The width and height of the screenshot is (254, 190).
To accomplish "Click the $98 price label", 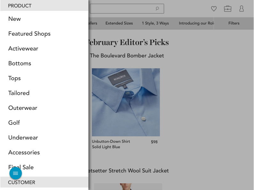I will pyautogui.click(x=154, y=142).
